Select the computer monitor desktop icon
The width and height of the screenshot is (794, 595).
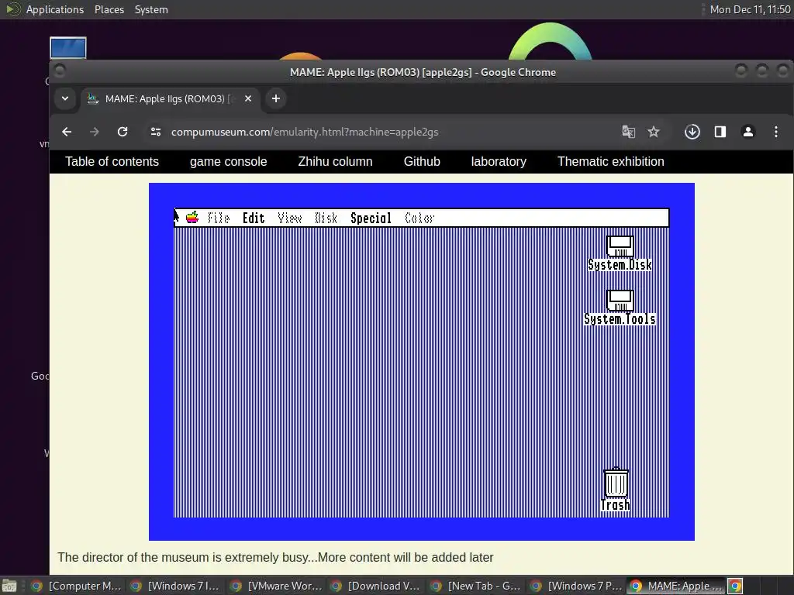[68, 47]
